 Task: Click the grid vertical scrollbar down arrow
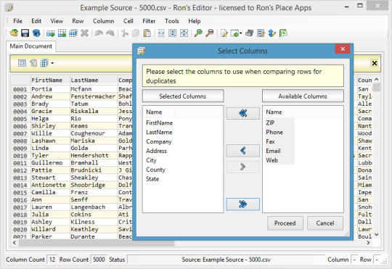(x=377, y=234)
